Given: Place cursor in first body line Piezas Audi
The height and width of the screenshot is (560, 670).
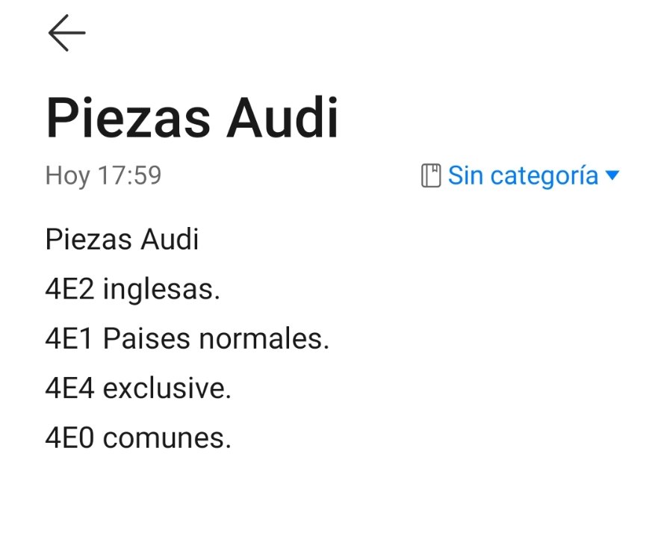Looking at the screenshot, I should coord(122,239).
